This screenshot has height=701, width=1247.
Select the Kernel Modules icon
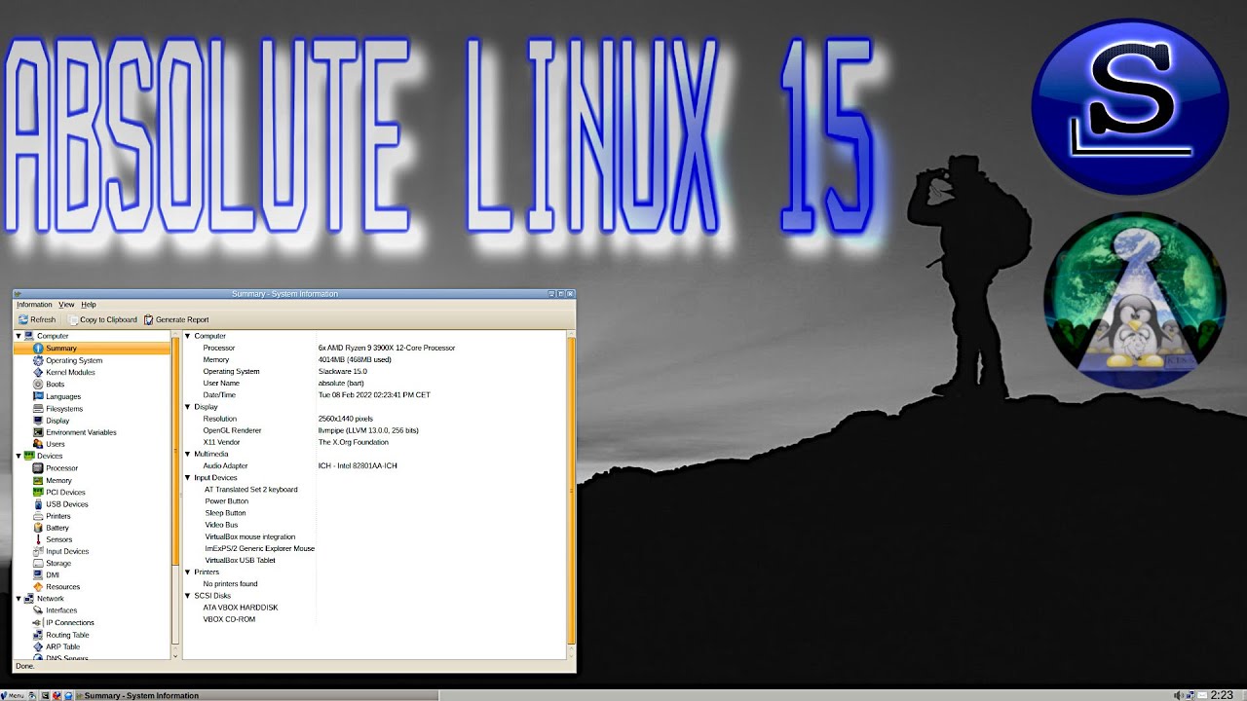pyautogui.click(x=38, y=372)
